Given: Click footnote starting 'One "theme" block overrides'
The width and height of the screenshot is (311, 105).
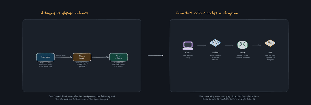Looking at the screenshot, I should (82, 98).
